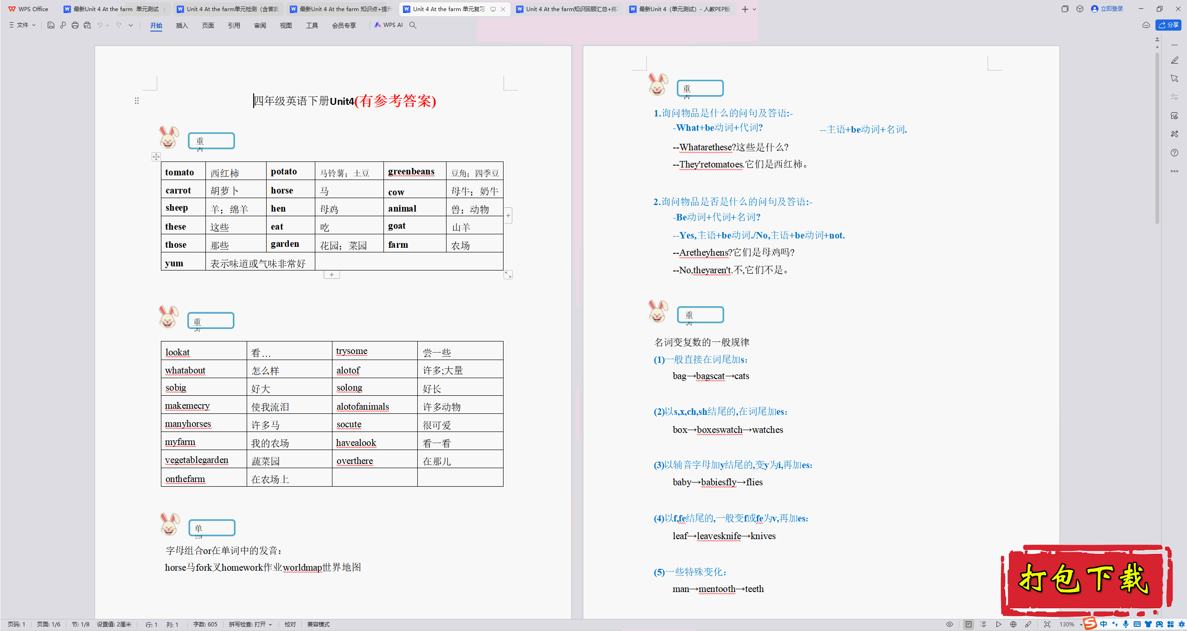
Task: Click the vertical scrollbar thumb
Action: 1157,138
